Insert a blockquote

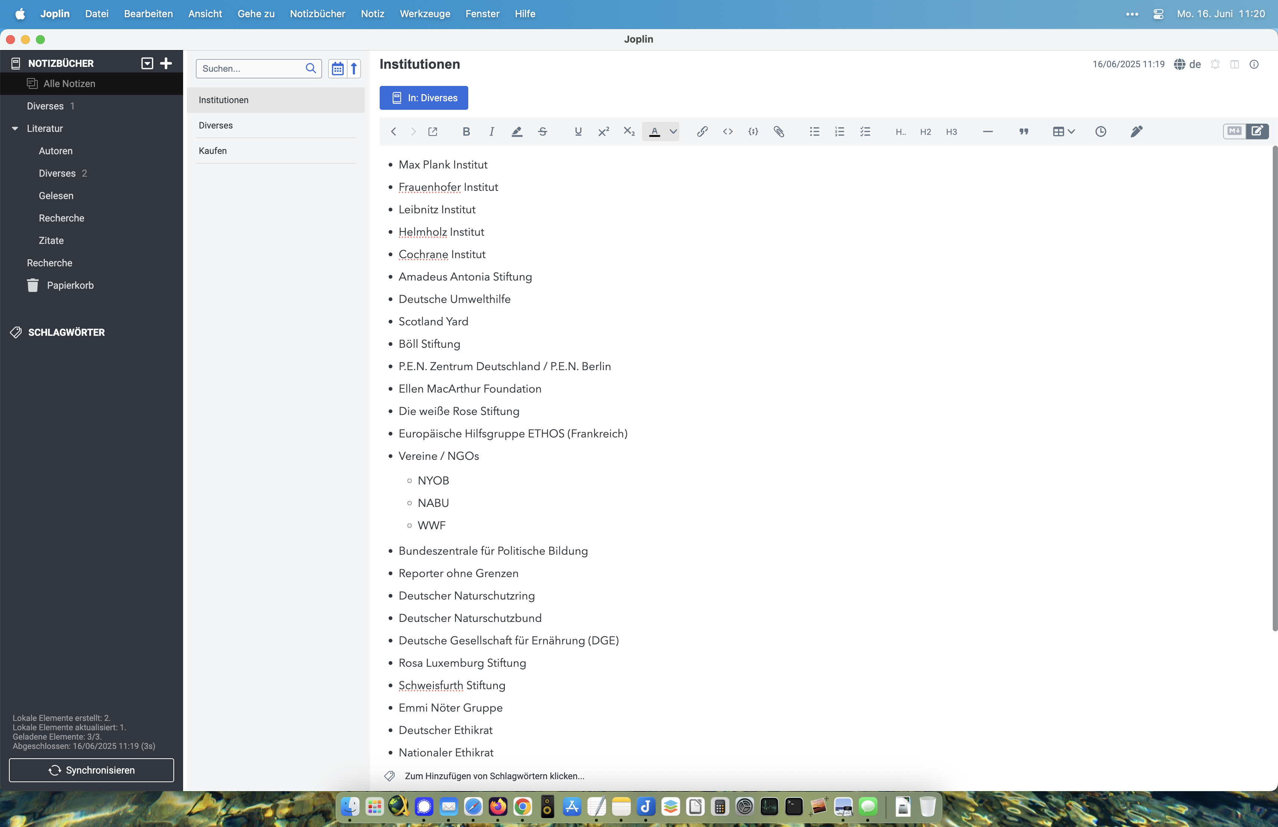pyautogui.click(x=1024, y=131)
